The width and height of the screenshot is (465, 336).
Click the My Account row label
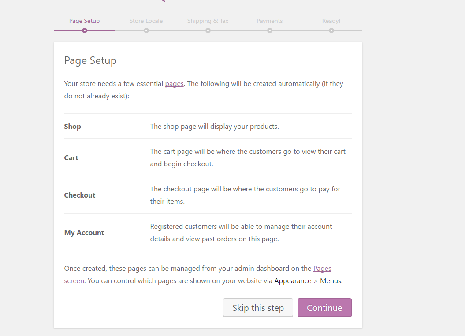click(84, 233)
